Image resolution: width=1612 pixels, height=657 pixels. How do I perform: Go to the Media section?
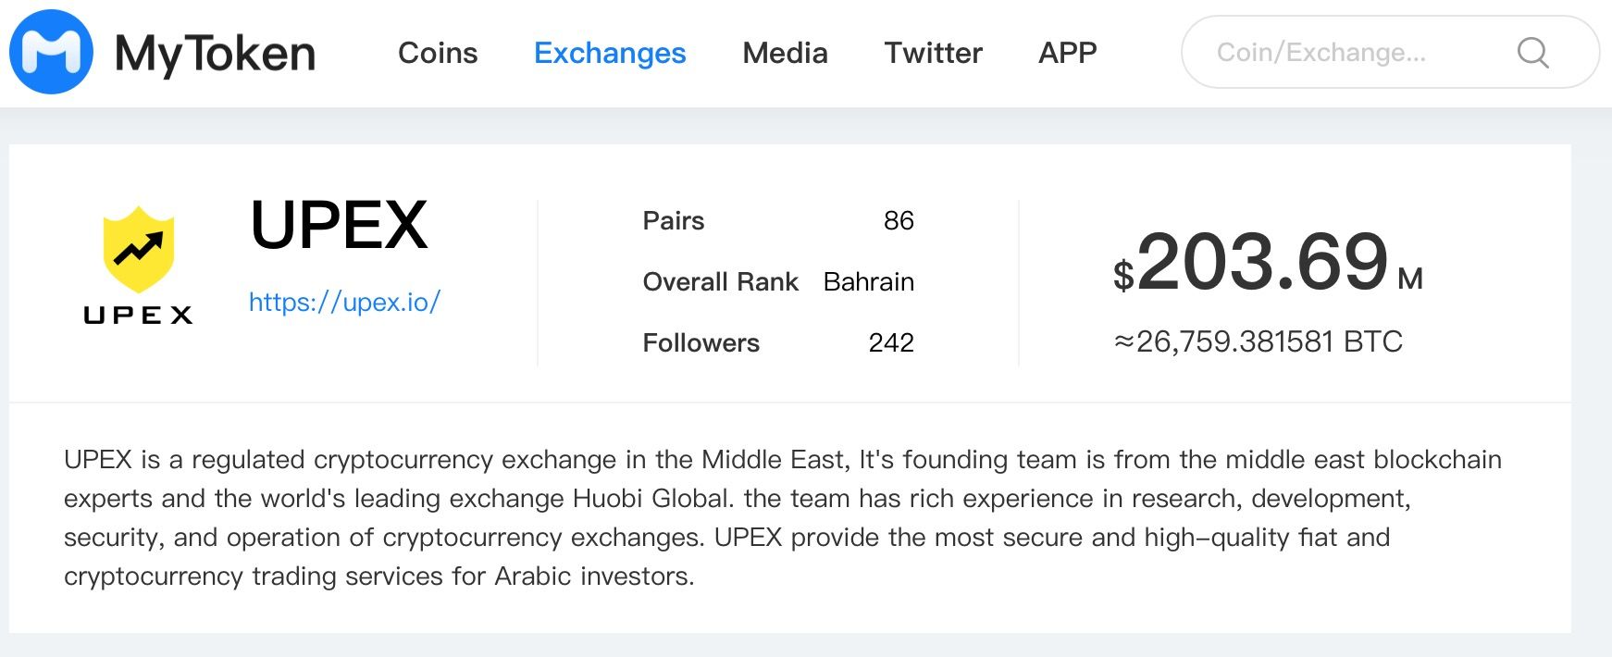(785, 53)
